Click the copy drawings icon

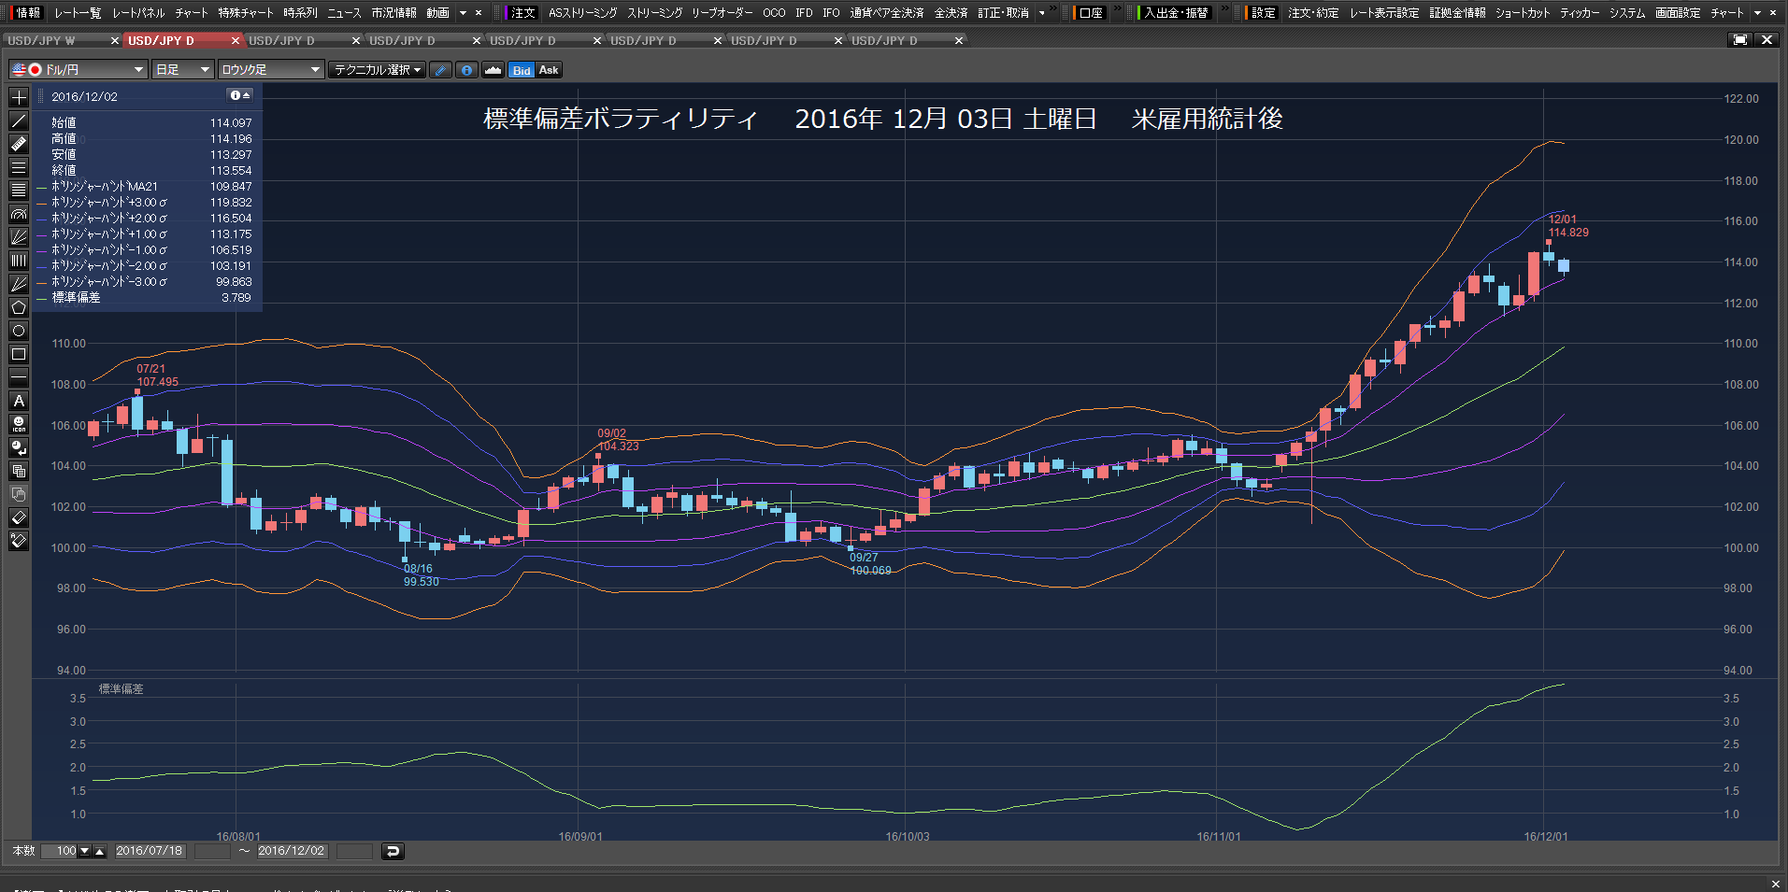tap(19, 471)
